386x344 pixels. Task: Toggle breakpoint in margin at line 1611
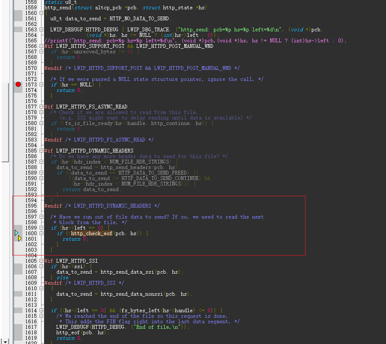[x=18, y=294]
